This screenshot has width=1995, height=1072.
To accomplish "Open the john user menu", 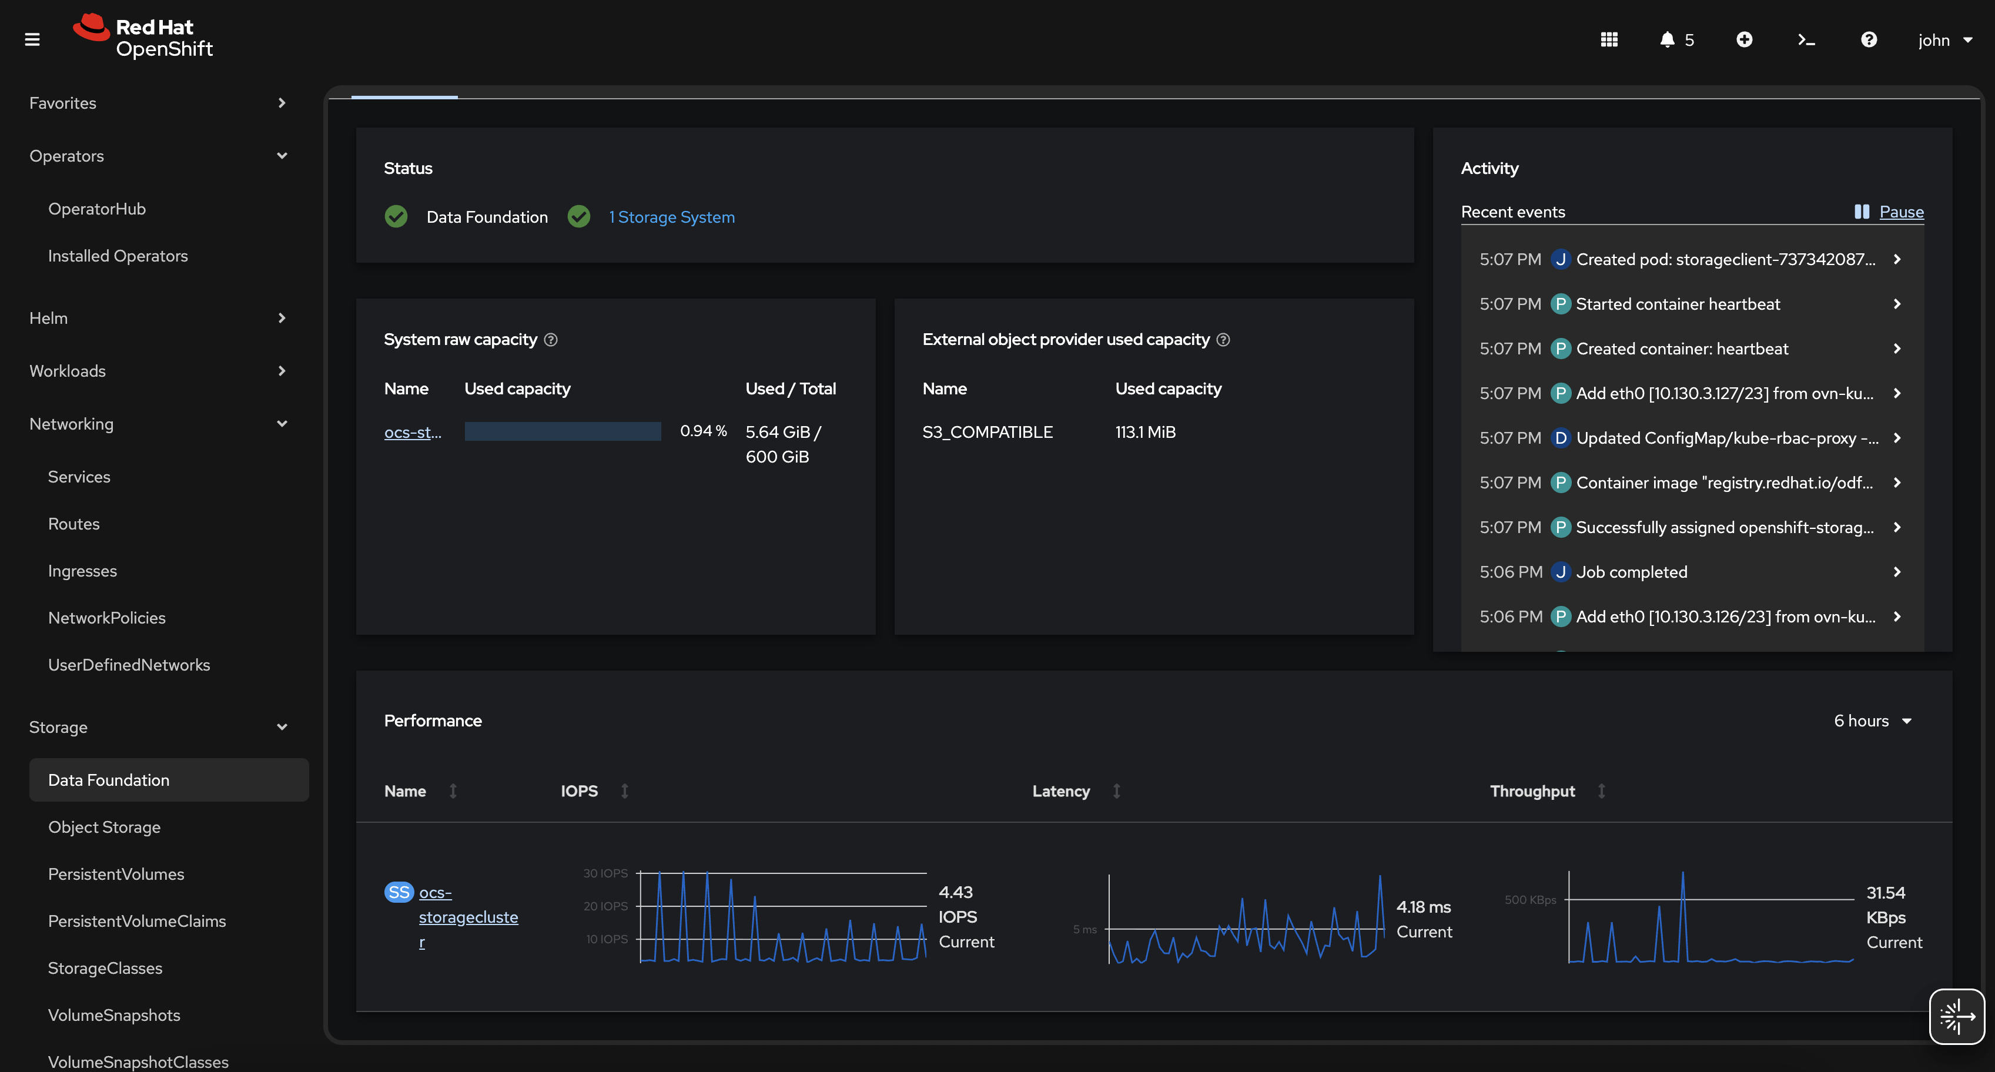I will [x=1944, y=39].
